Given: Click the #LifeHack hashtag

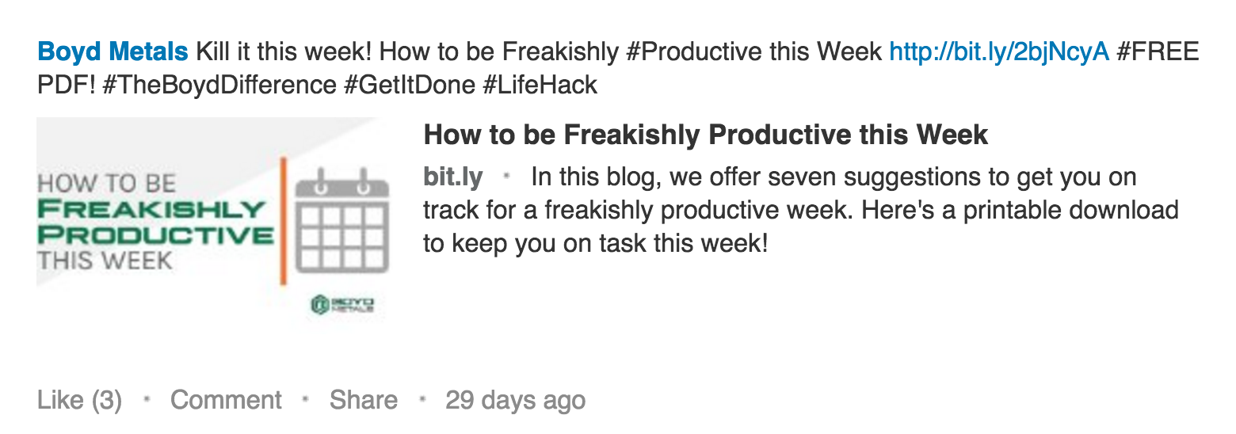Looking at the screenshot, I should pyautogui.click(x=540, y=85).
